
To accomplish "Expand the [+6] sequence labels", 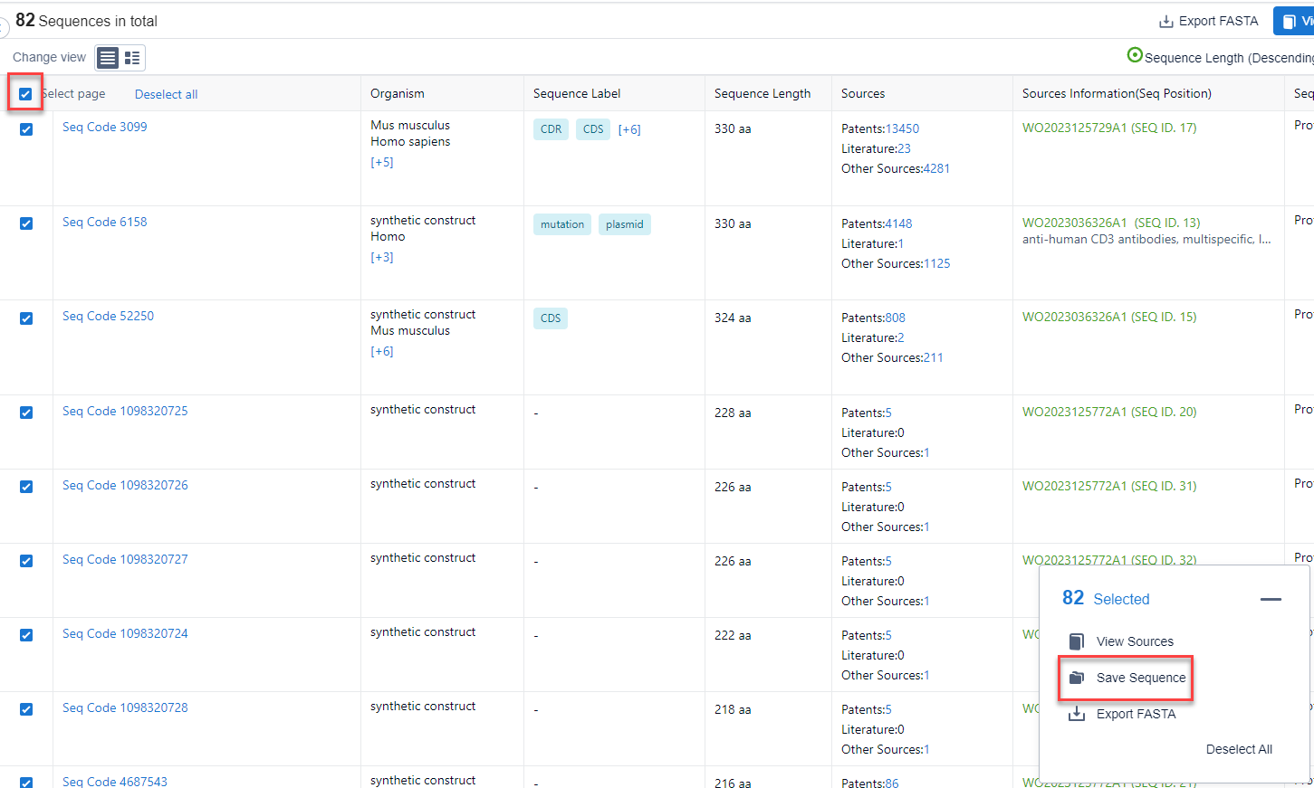I will pos(629,129).
